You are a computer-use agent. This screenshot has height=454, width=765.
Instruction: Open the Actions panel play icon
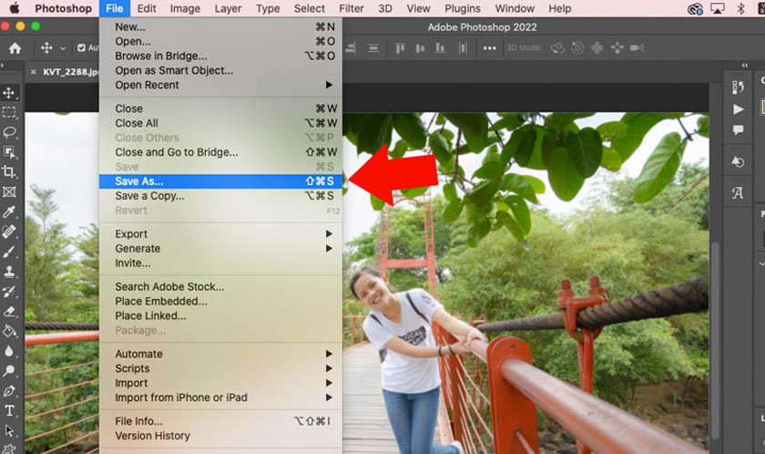click(x=738, y=108)
